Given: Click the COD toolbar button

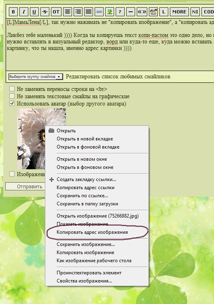Looking at the screenshot, I should point(208,12).
